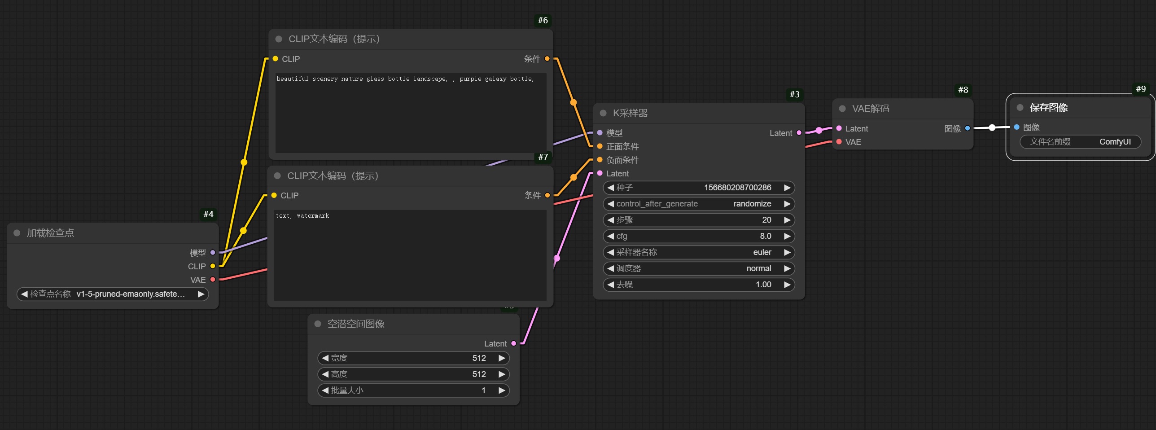Click the VAE解码 图像 output socket
Image resolution: width=1156 pixels, height=430 pixels.
(x=968, y=128)
